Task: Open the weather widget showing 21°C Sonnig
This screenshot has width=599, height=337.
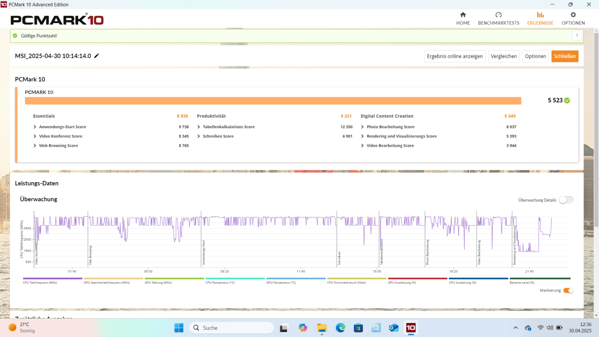Action: click(x=21, y=328)
